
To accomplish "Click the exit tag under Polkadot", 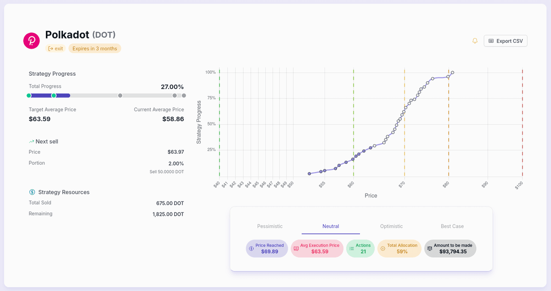I will coord(56,48).
